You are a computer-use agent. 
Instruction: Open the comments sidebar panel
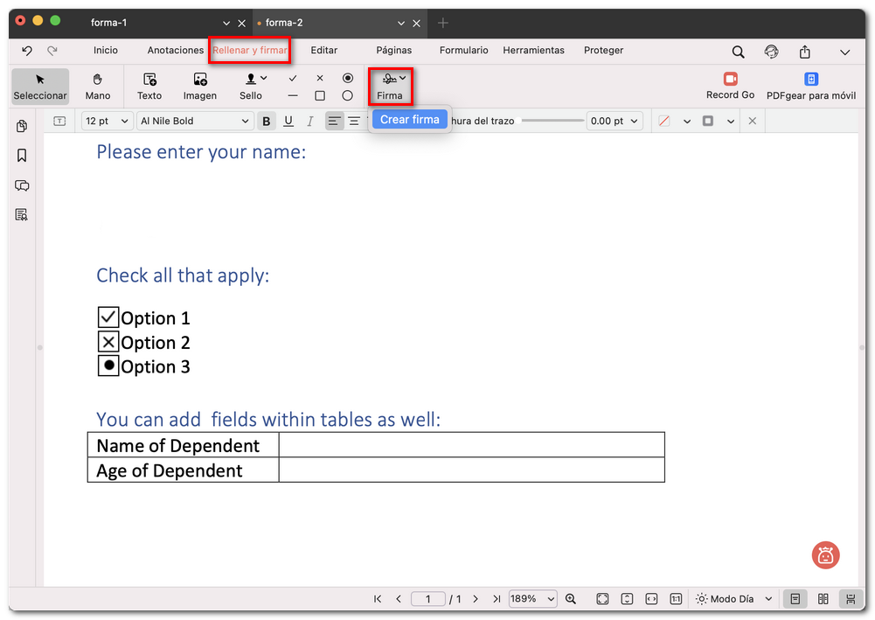point(22,185)
